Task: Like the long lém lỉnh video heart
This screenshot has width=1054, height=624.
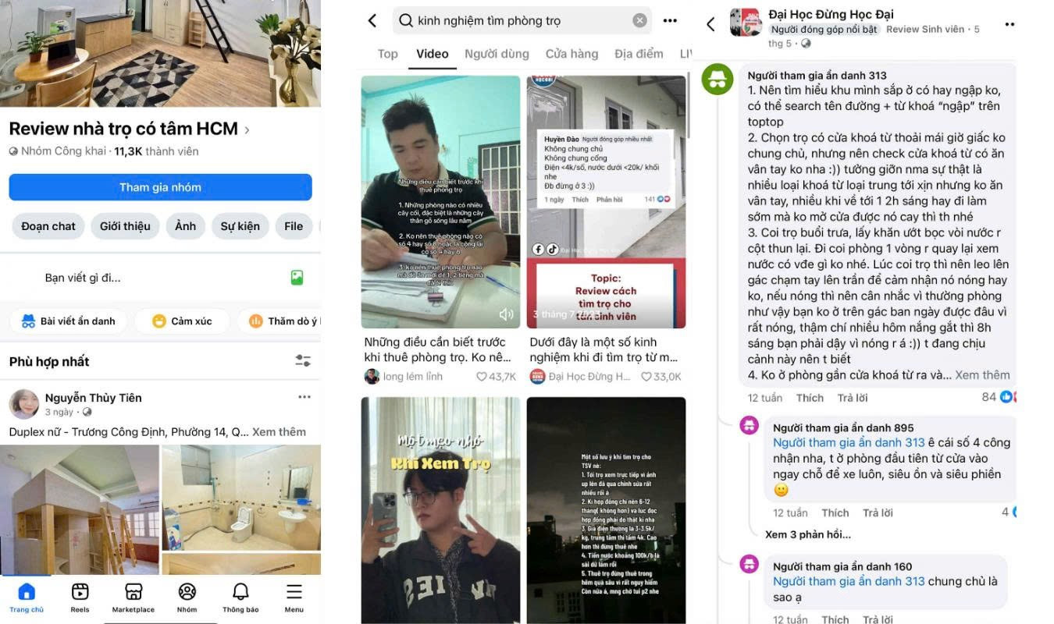Action: coord(482,377)
